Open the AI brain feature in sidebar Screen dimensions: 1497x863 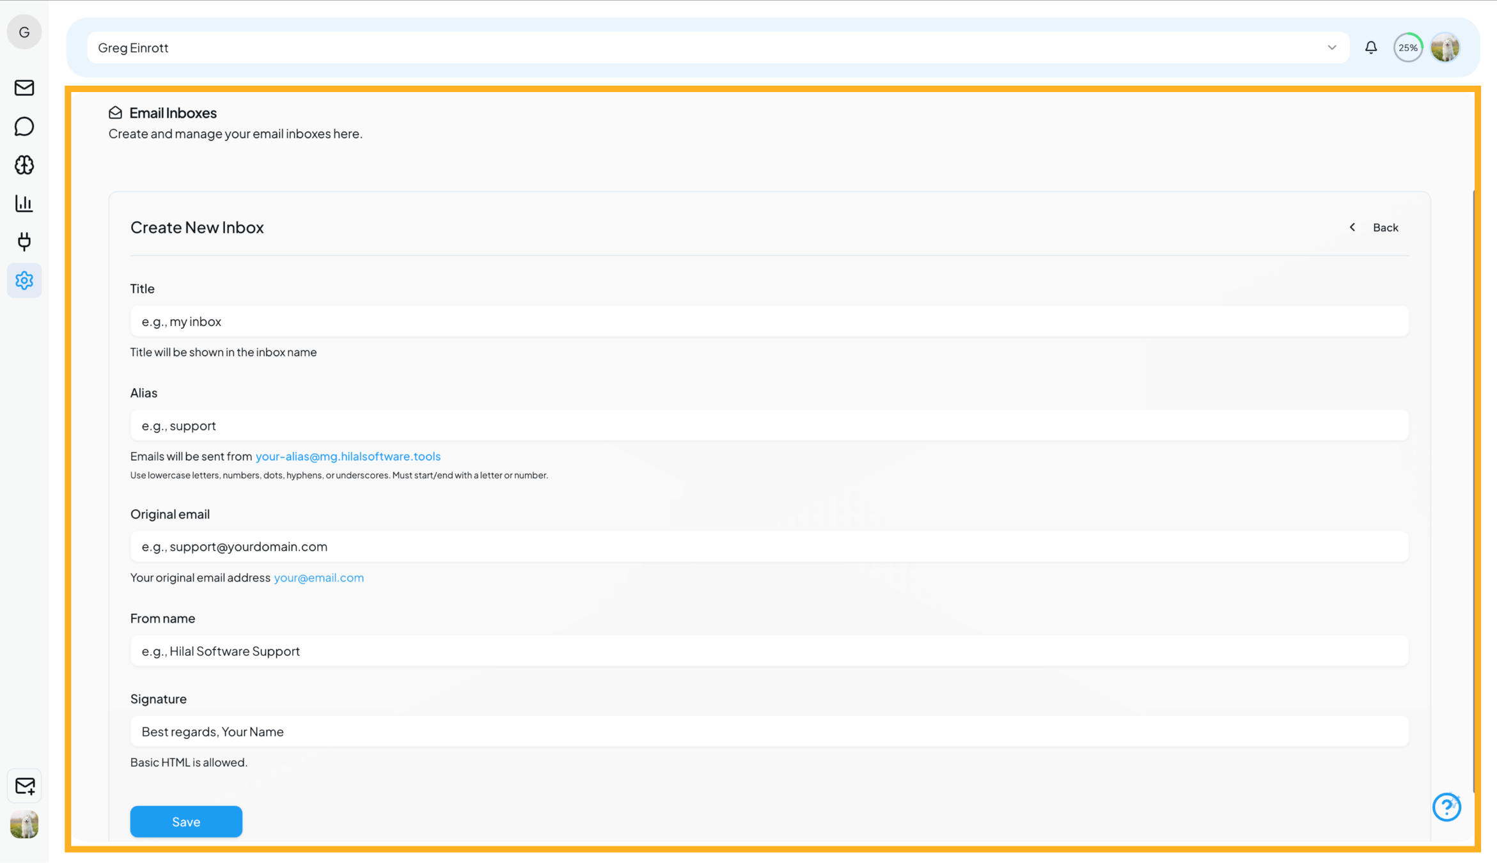[x=24, y=165]
